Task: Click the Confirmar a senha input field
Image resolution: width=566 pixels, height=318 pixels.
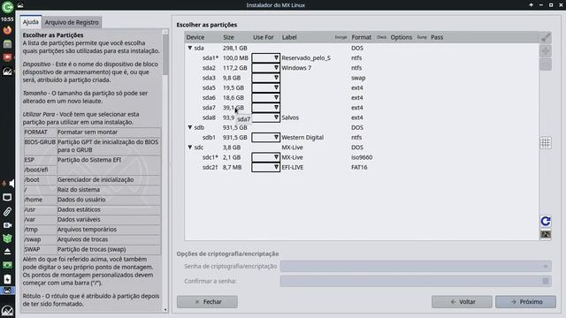Action: pos(416,281)
